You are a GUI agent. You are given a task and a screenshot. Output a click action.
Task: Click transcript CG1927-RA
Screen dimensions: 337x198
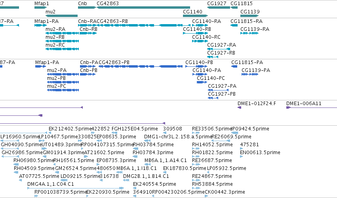(222, 45)
